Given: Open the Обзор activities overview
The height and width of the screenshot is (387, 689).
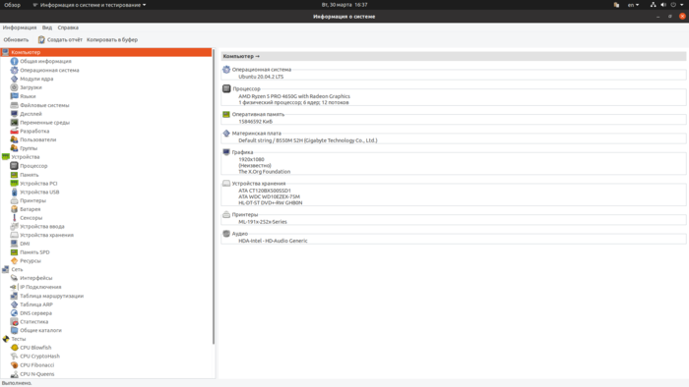Looking at the screenshot, I should coord(12,5).
